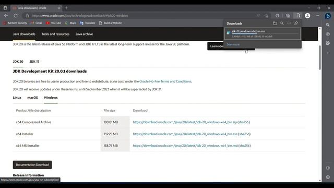Open the user profile avatar
The height and width of the screenshot is (188, 334).
307,16
